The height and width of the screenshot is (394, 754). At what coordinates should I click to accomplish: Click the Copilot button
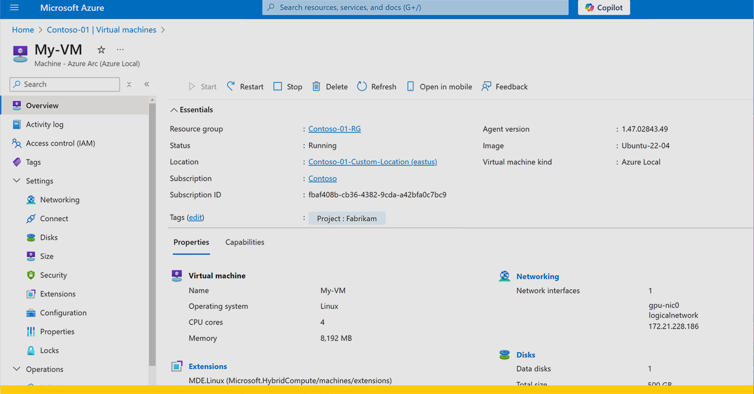pyautogui.click(x=604, y=7)
